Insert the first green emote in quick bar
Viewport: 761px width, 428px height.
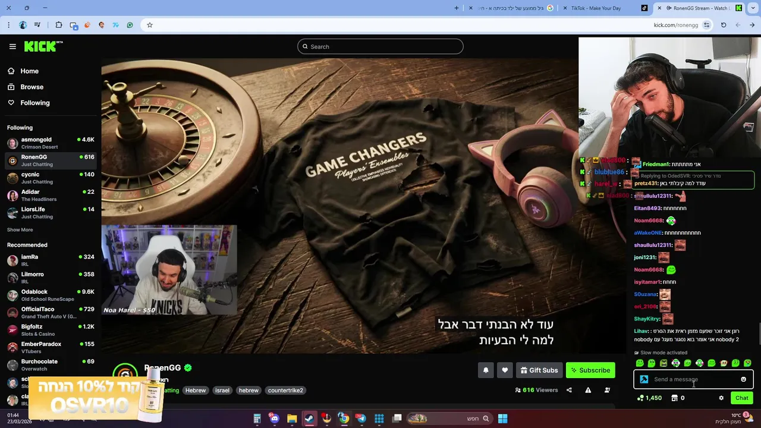click(x=640, y=363)
